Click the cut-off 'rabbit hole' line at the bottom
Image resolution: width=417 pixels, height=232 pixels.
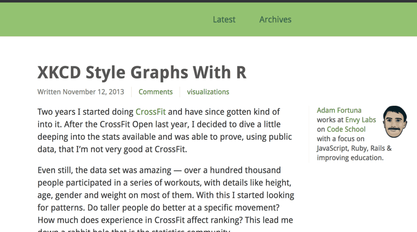click(x=134, y=230)
